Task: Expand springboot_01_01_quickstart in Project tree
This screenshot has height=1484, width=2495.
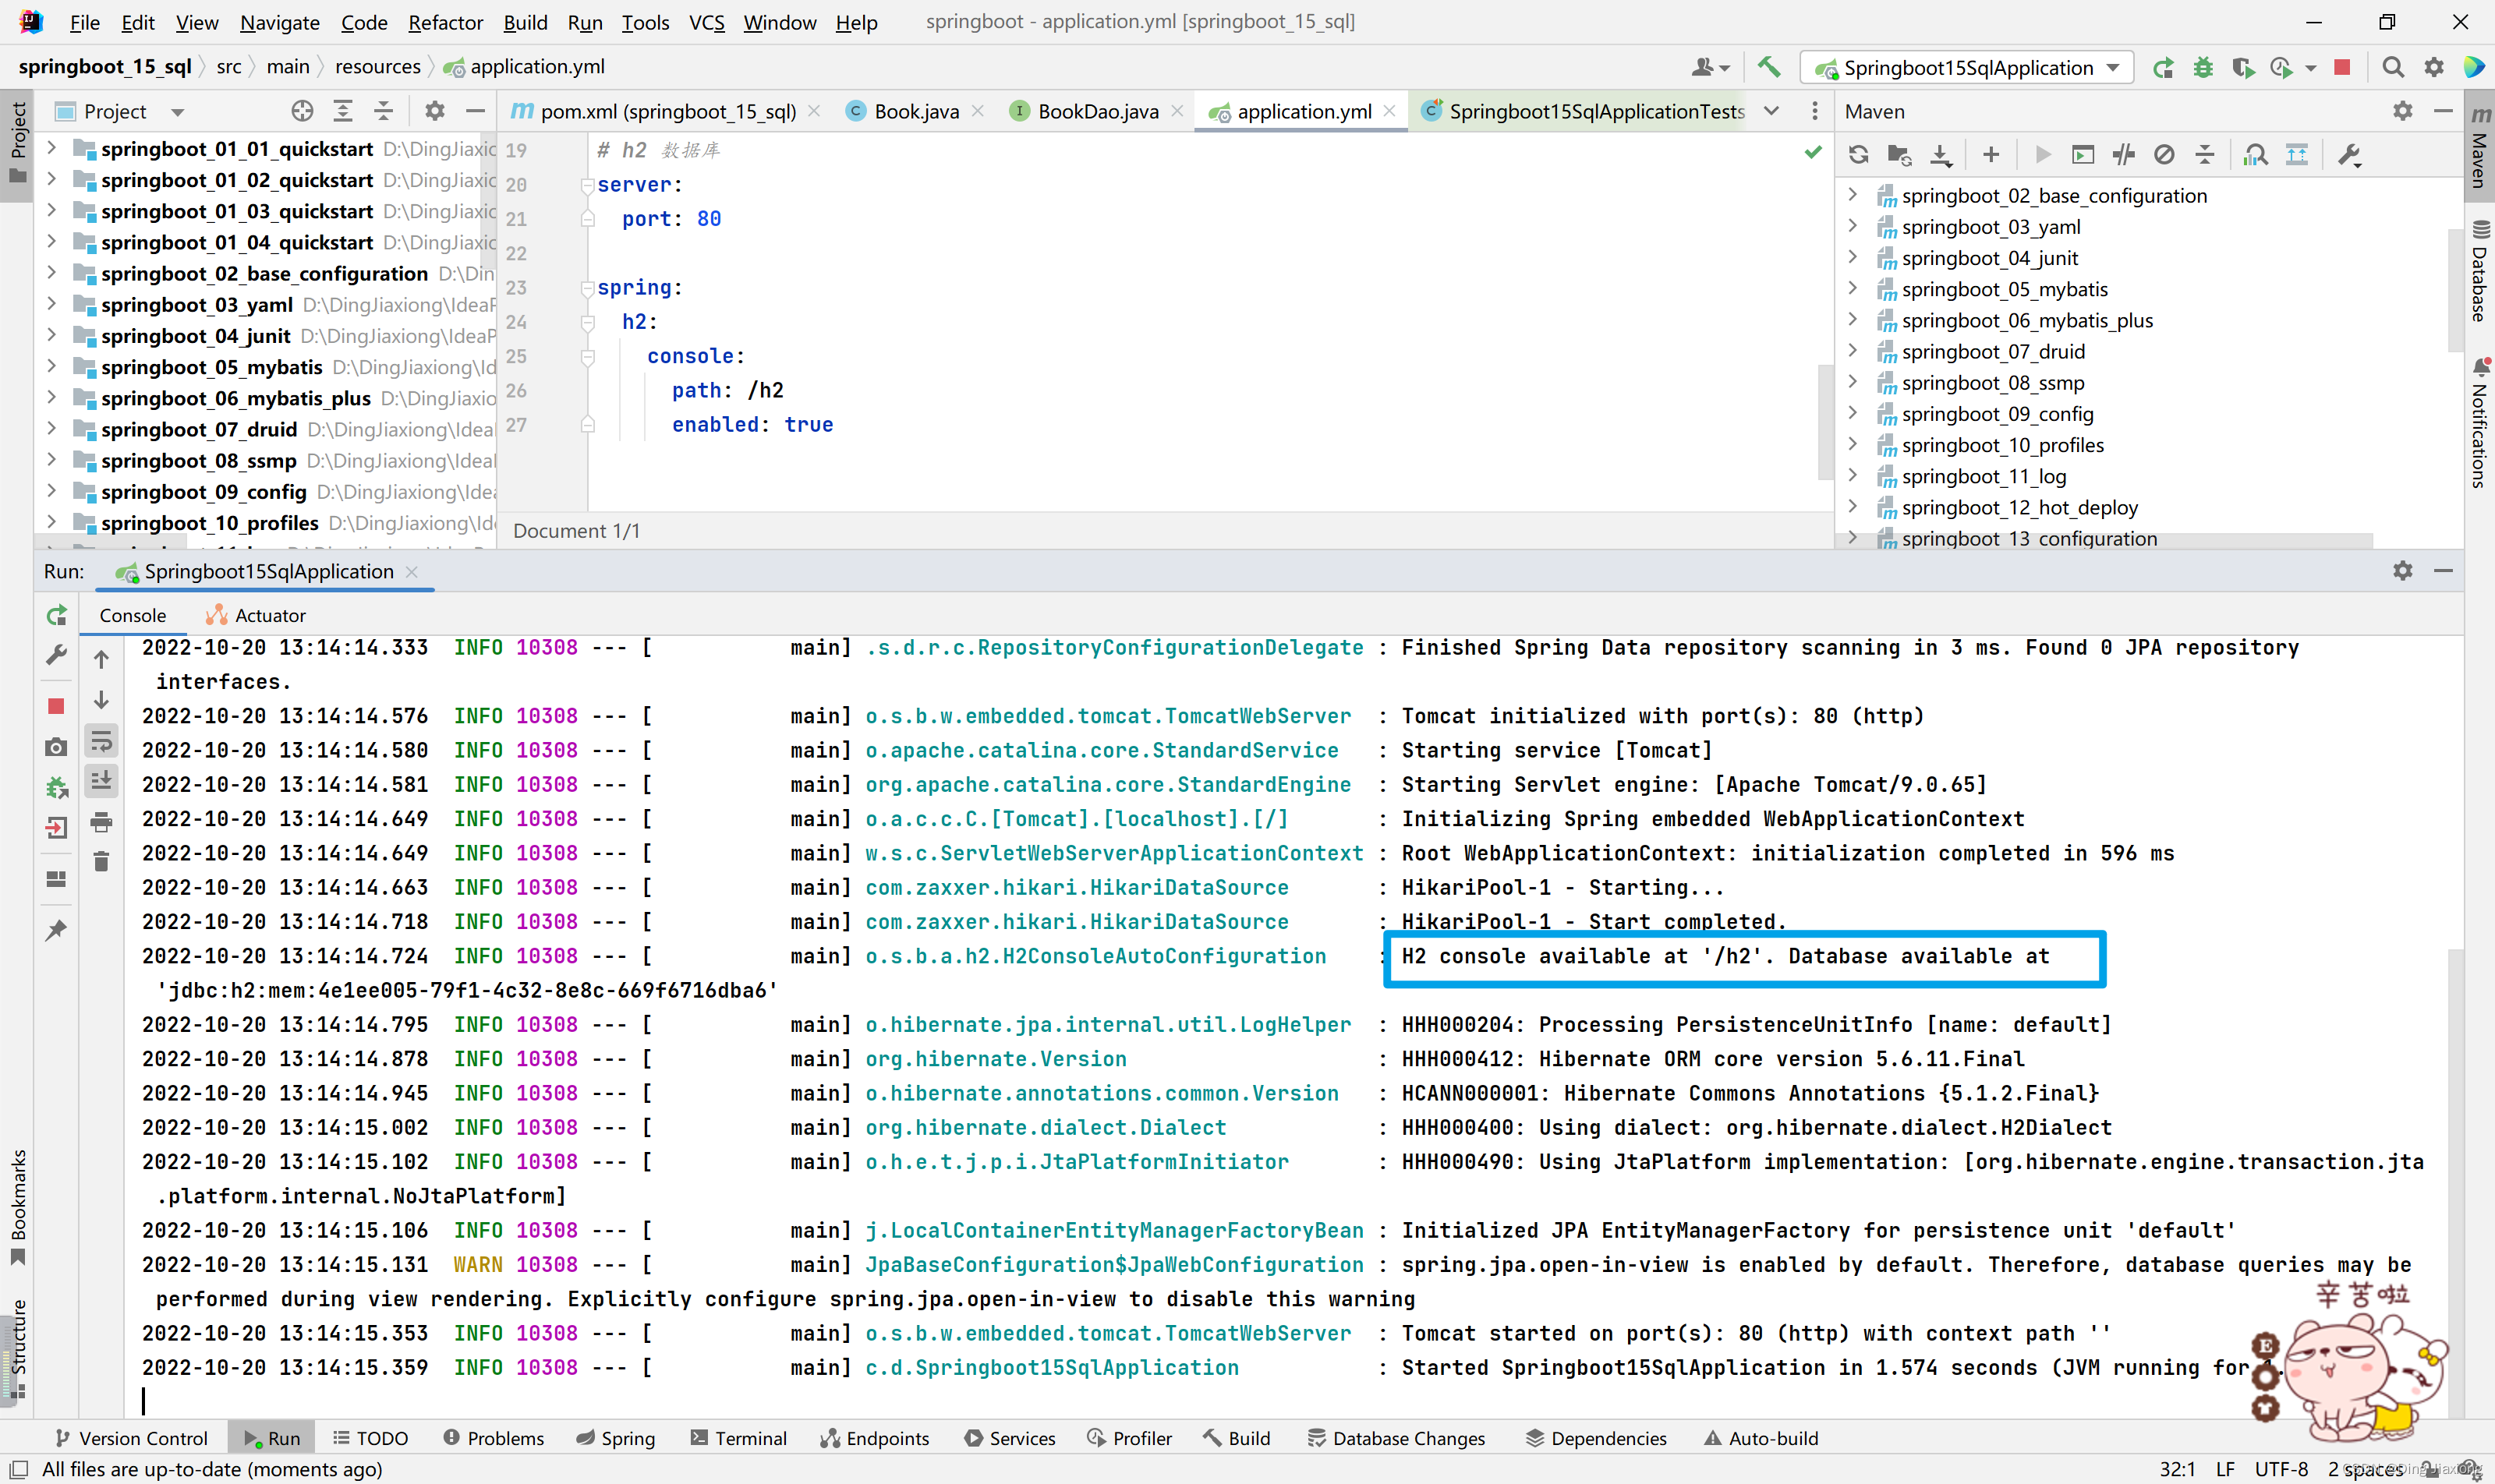Action: (x=52, y=148)
